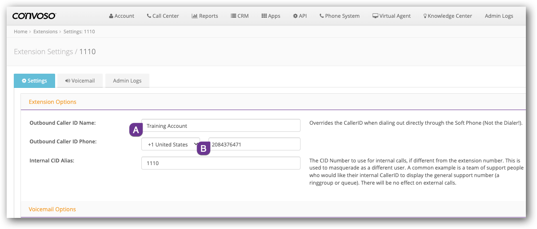537x229 pixels.
Task: Click the Apps grid icon
Action: (264, 16)
